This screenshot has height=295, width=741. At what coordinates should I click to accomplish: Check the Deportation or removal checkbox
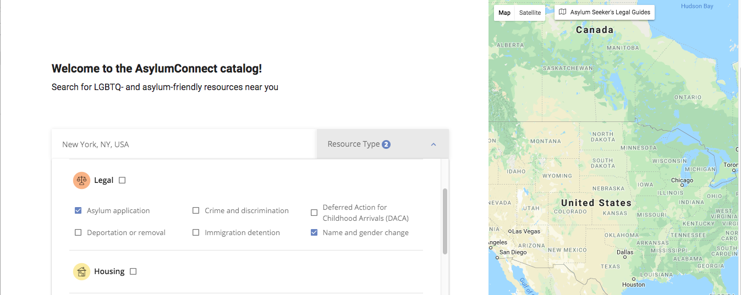78,232
